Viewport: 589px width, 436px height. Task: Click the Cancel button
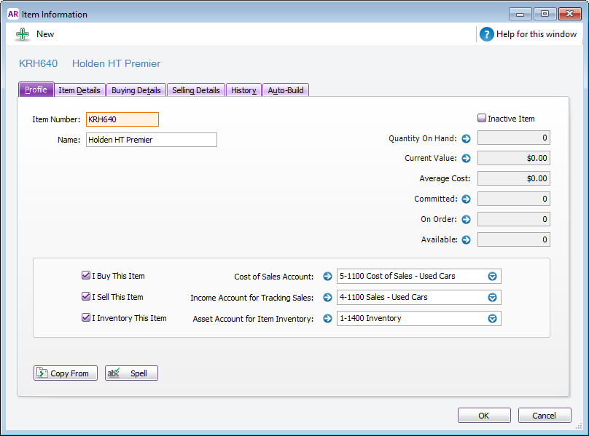545,416
